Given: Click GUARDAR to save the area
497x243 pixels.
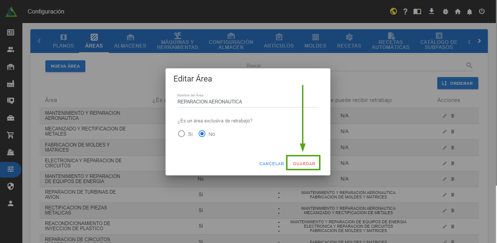Looking at the screenshot, I should [304, 164].
